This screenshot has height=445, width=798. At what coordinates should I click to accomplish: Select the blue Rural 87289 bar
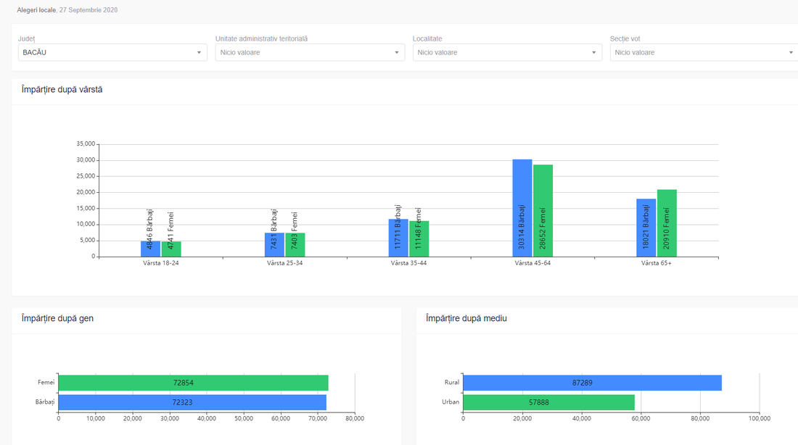pyautogui.click(x=592, y=383)
